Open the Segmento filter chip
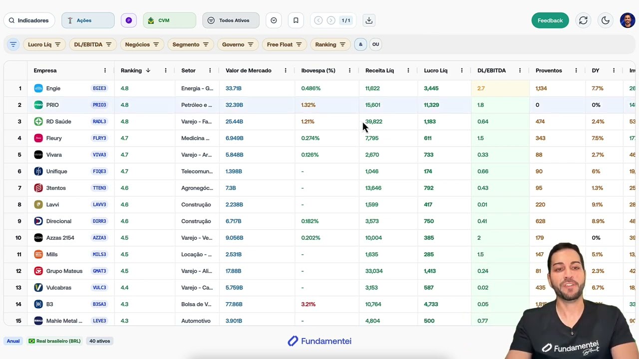Image resolution: width=639 pixels, height=359 pixels. tap(190, 44)
